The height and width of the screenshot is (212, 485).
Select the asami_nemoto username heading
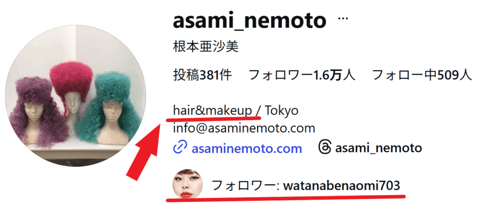(x=250, y=21)
